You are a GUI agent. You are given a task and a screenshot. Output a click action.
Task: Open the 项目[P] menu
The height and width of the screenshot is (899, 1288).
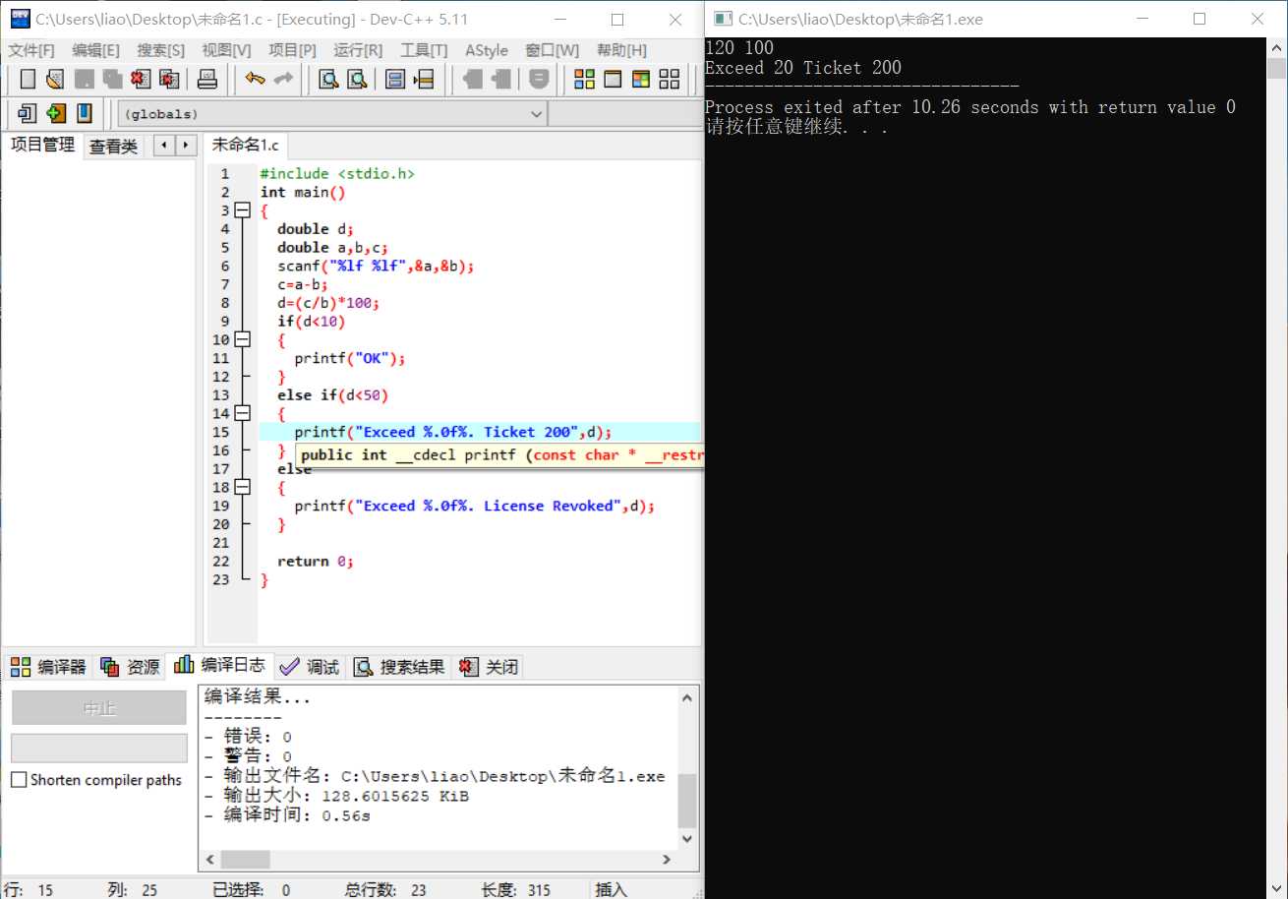point(292,50)
